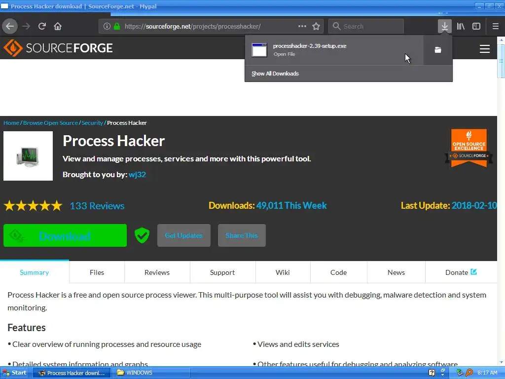Click the scrollbar down arrow
Viewport: 505px width, 379px height.
click(x=501, y=363)
